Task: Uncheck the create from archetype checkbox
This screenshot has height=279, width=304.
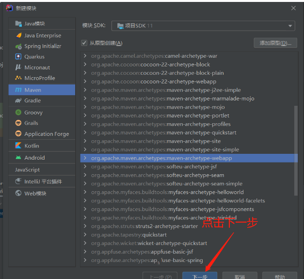Action: pos(84,43)
